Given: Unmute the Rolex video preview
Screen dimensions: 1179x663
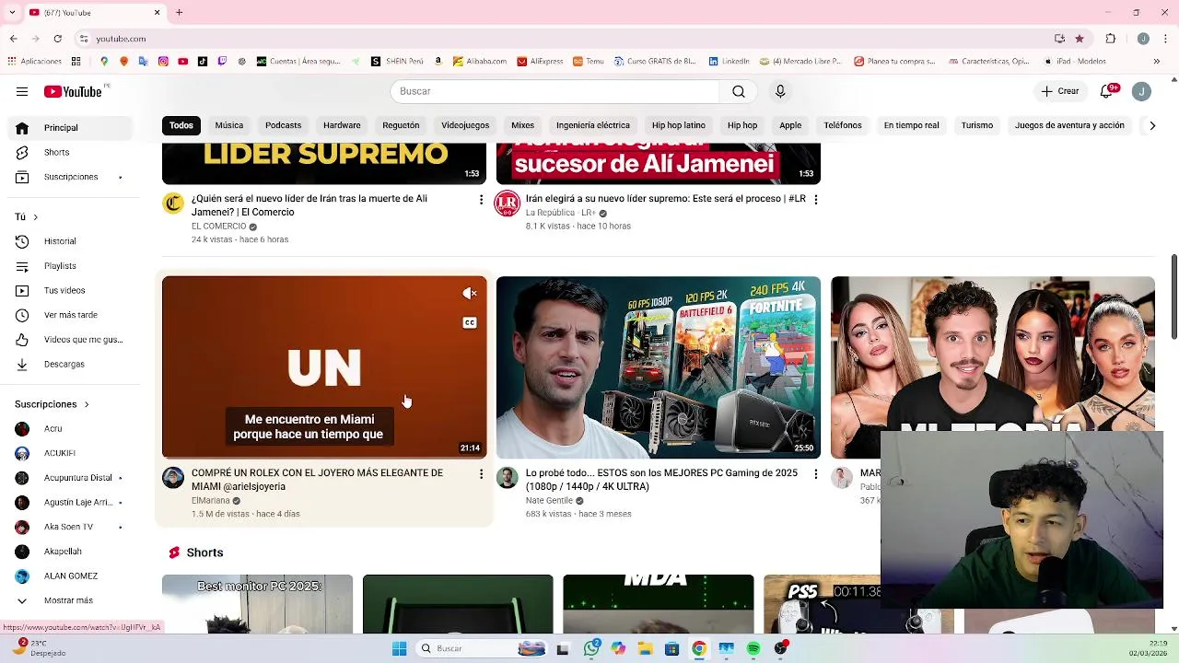Looking at the screenshot, I should [x=470, y=294].
